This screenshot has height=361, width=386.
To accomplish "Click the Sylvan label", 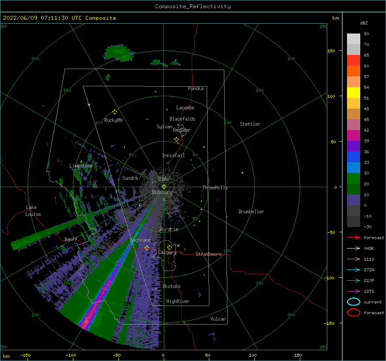I will coord(164,127).
